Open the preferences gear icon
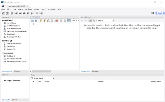 [153, 13]
